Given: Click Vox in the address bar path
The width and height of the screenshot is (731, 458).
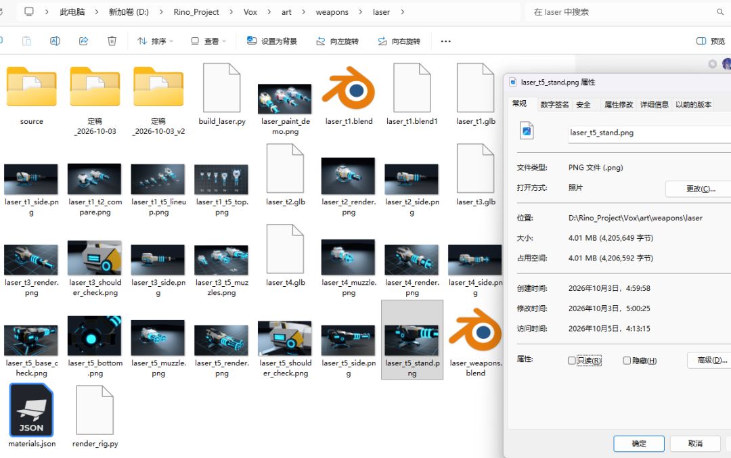Looking at the screenshot, I should click(x=250, y=12).
